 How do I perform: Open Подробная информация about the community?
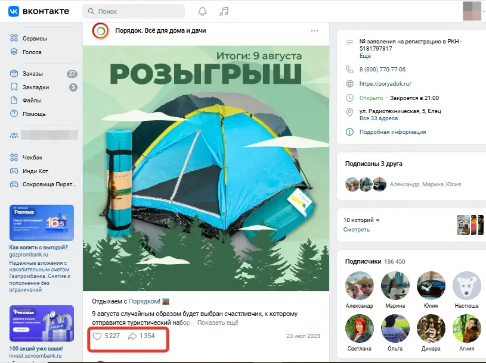point(392,132)
